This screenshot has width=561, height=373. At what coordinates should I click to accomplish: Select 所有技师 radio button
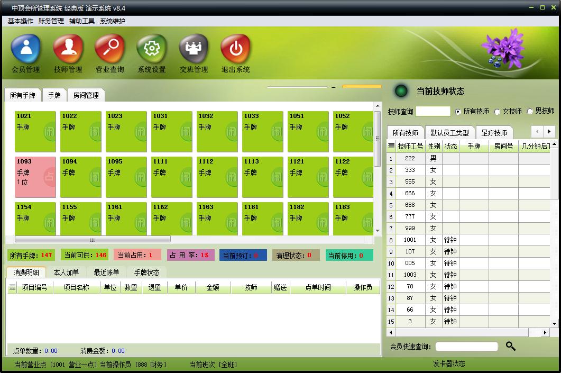coord(457,112)
